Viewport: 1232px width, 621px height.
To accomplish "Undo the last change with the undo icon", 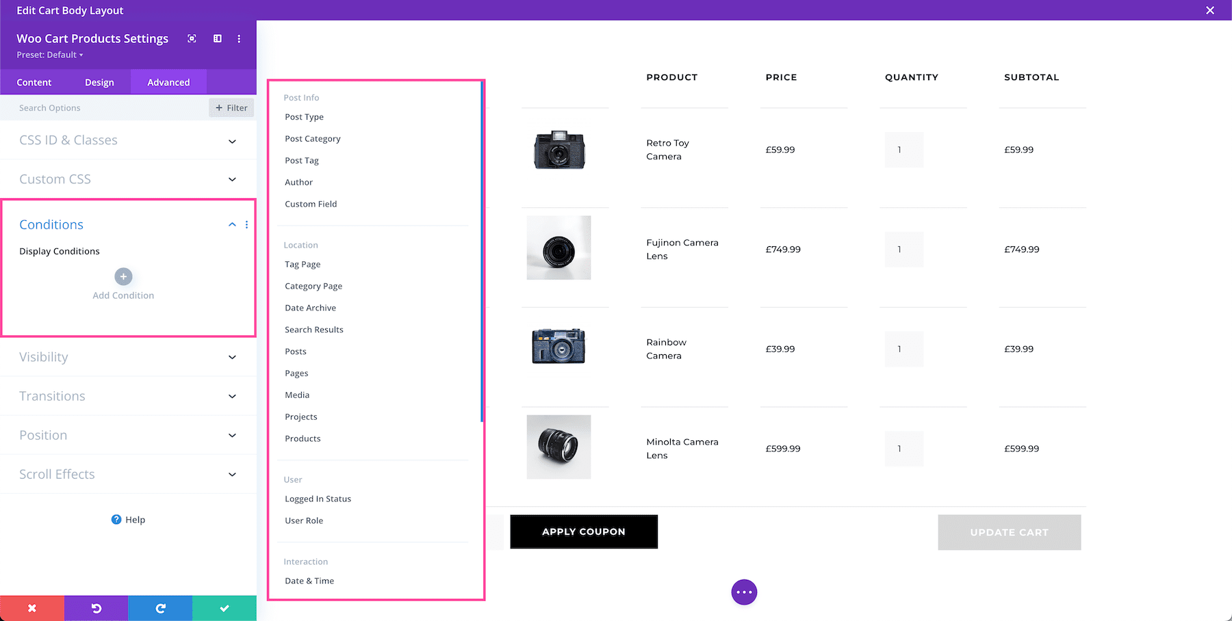I will click(x=96, y=607).
